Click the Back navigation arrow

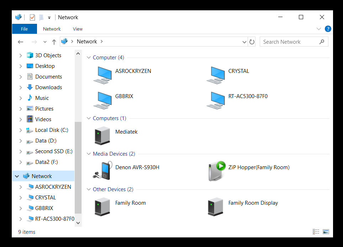click(x=21, y=42)
